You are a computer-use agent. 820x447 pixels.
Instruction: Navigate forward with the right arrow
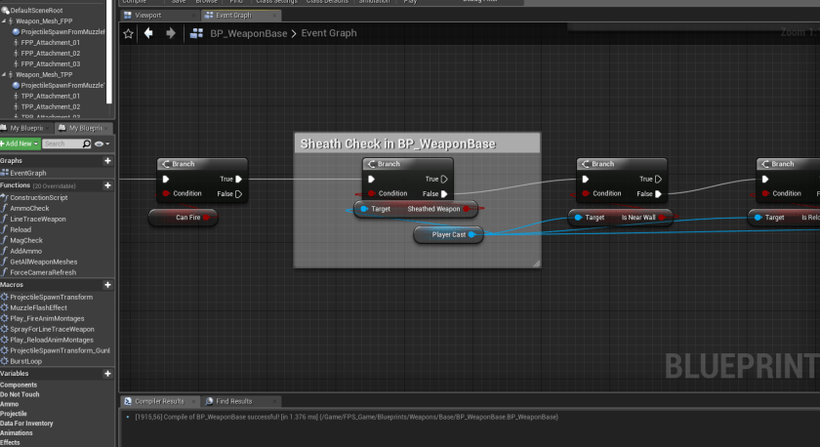click(171, 33)
